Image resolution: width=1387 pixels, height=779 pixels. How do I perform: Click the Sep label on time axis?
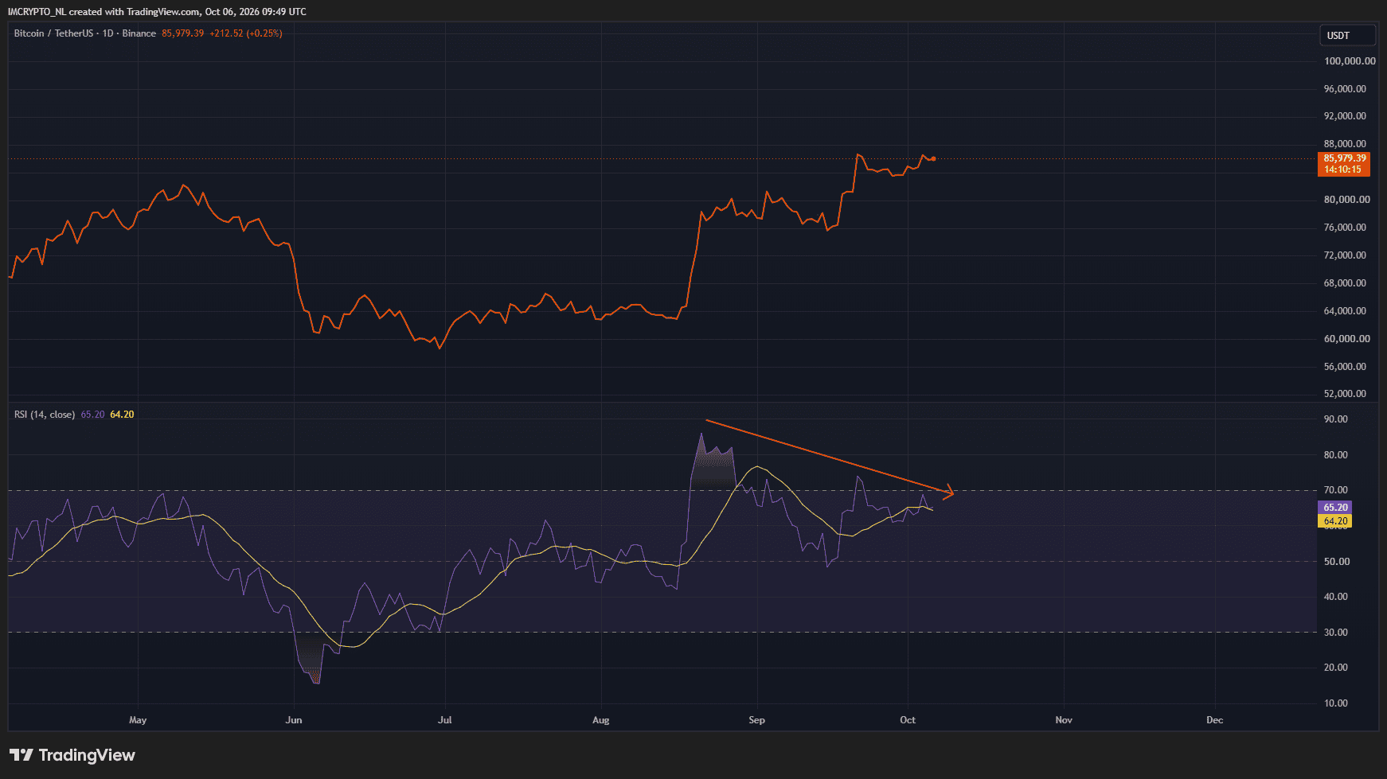pos(756,720)
